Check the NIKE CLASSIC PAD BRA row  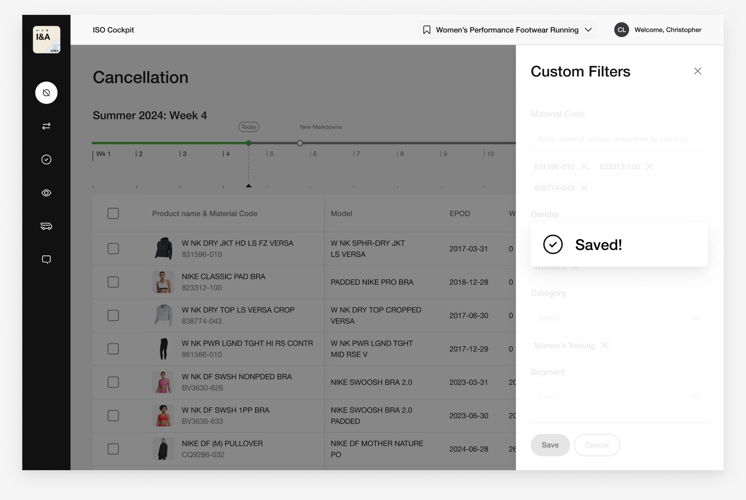click(x=113, y=282)
